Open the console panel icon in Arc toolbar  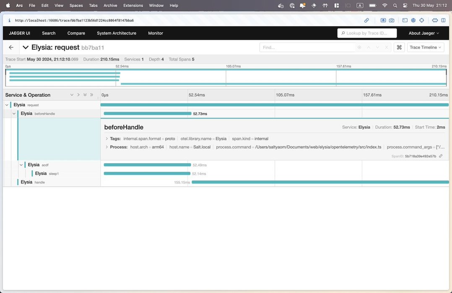(405, 21)
